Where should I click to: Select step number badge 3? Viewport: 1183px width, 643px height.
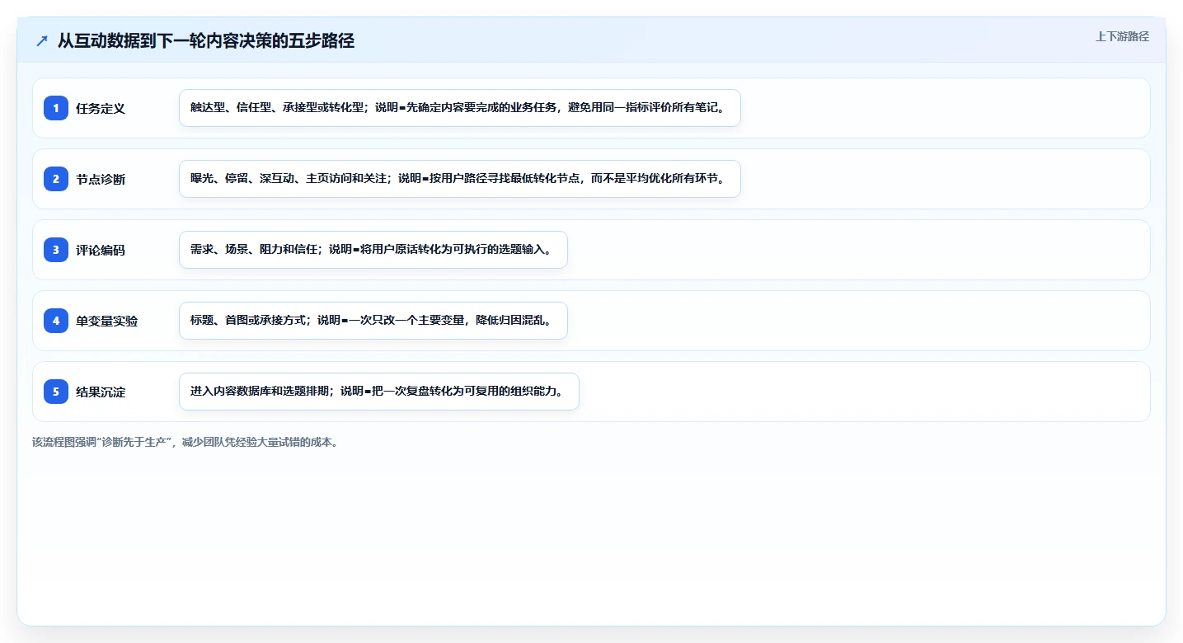[x=56, y=250]
